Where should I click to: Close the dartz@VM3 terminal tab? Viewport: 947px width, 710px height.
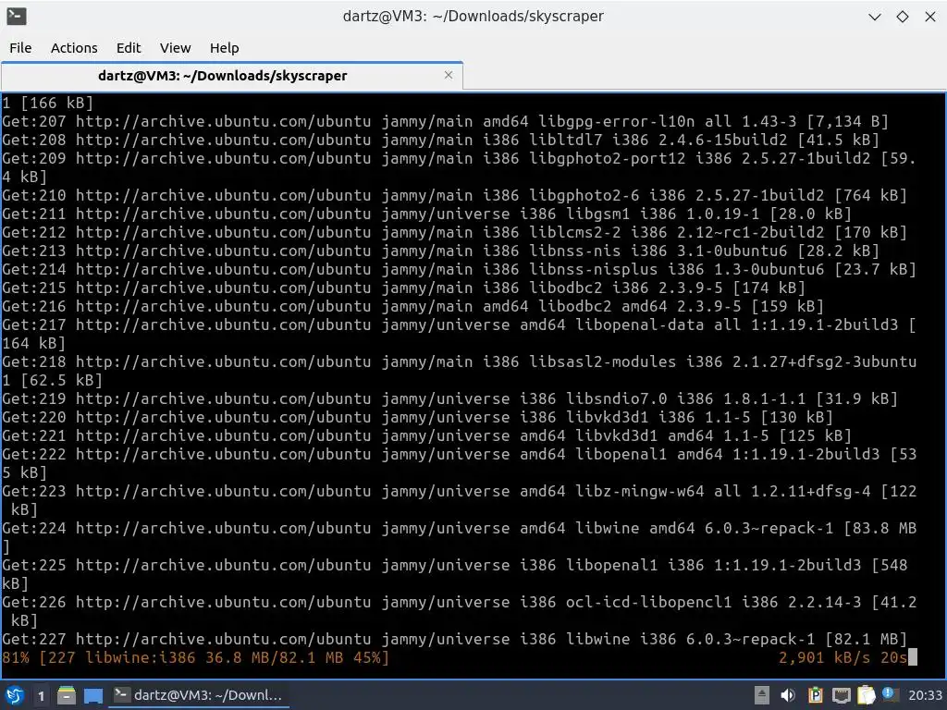point(449,75)
